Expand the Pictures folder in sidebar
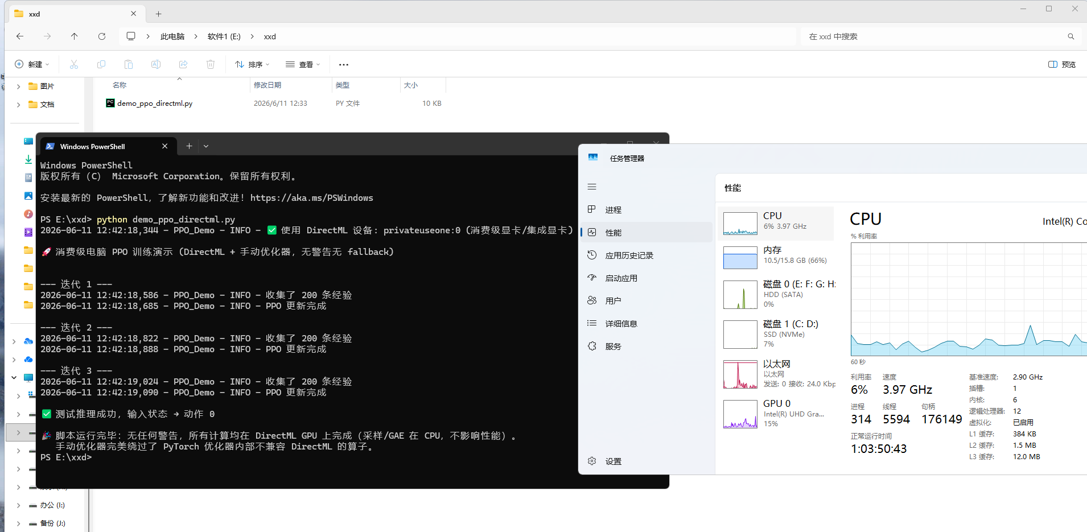 [19, 86]
